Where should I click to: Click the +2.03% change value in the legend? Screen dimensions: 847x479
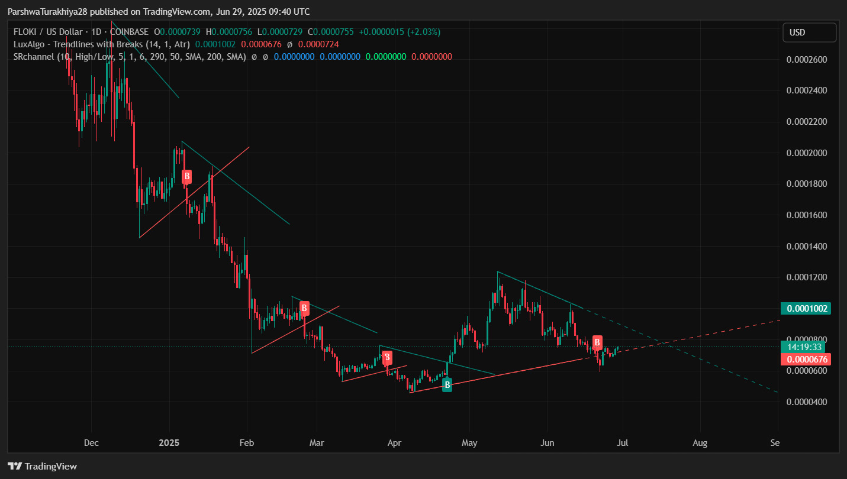tap(423, 32)
